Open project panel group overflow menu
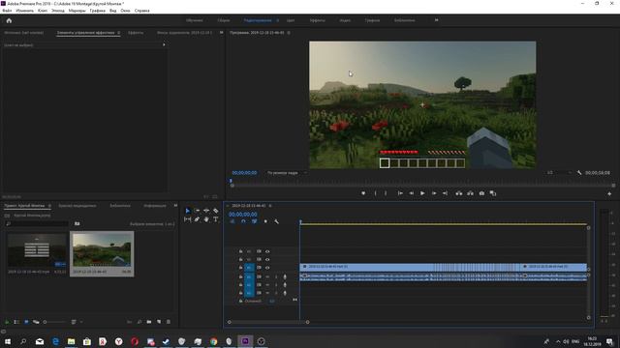The height and width of the screenshot is (348, 620). pyautogui.click(x=175, y=206)
